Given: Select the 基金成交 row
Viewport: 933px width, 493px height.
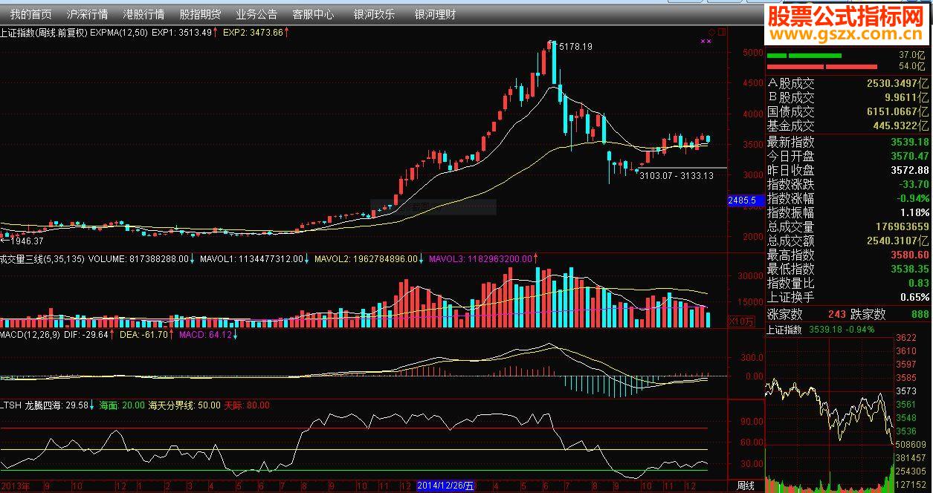Looking at the screenshot, I should click(848, 125).
